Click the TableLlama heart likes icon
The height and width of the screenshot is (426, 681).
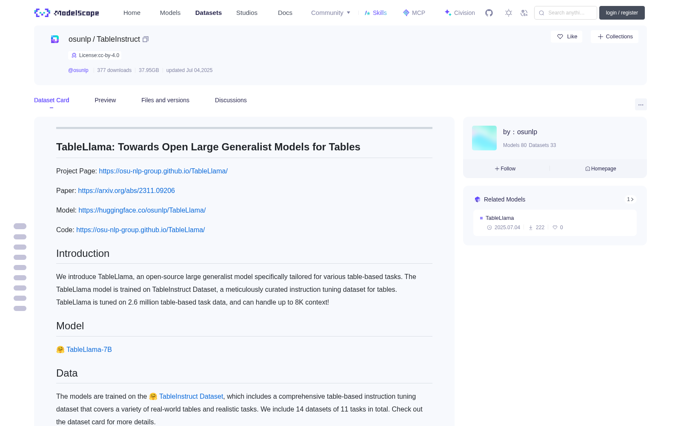click(x=555, y=227)
